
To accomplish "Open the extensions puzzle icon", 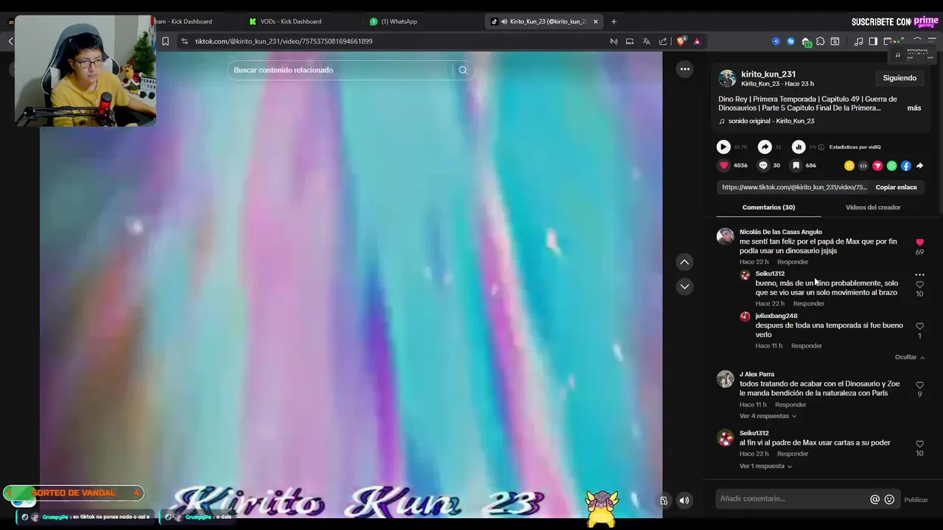I will [x=820, y=41].
